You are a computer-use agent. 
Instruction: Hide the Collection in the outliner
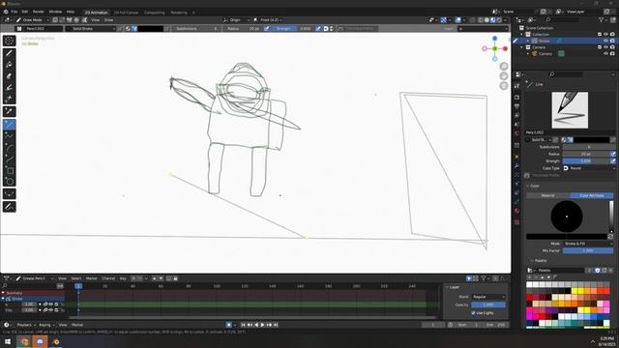[x=606, y=35]
